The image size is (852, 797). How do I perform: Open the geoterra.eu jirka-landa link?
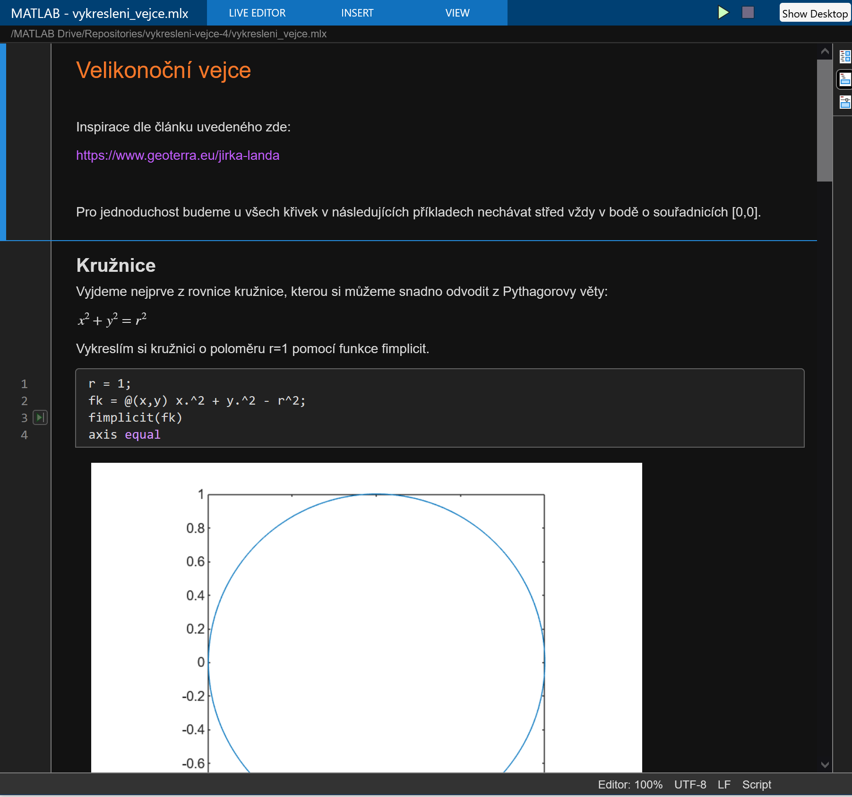[x=178, y=156]
